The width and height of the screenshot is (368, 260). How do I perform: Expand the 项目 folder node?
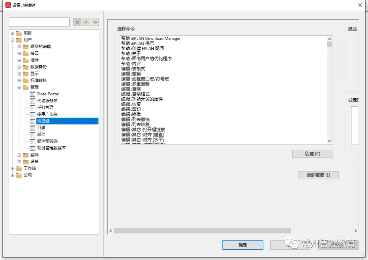13,33
